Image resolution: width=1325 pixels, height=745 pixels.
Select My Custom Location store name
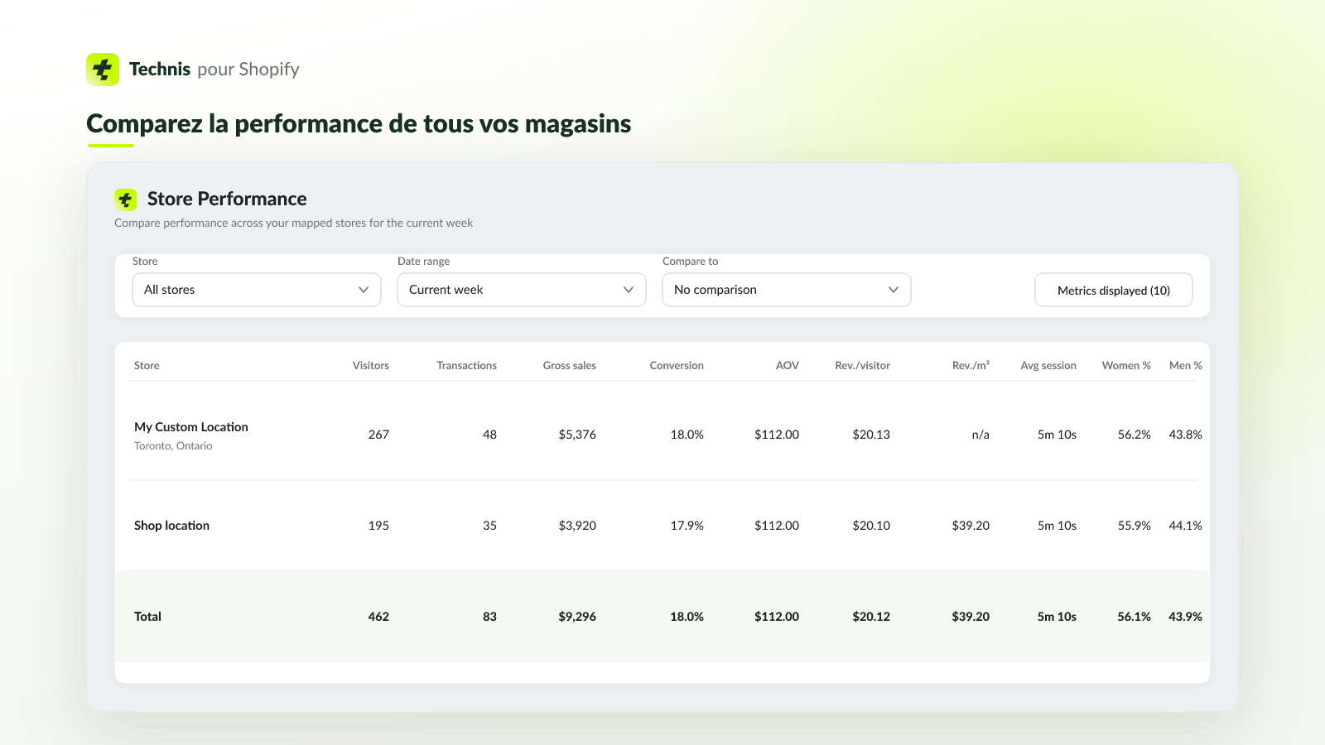coord(191,427)
